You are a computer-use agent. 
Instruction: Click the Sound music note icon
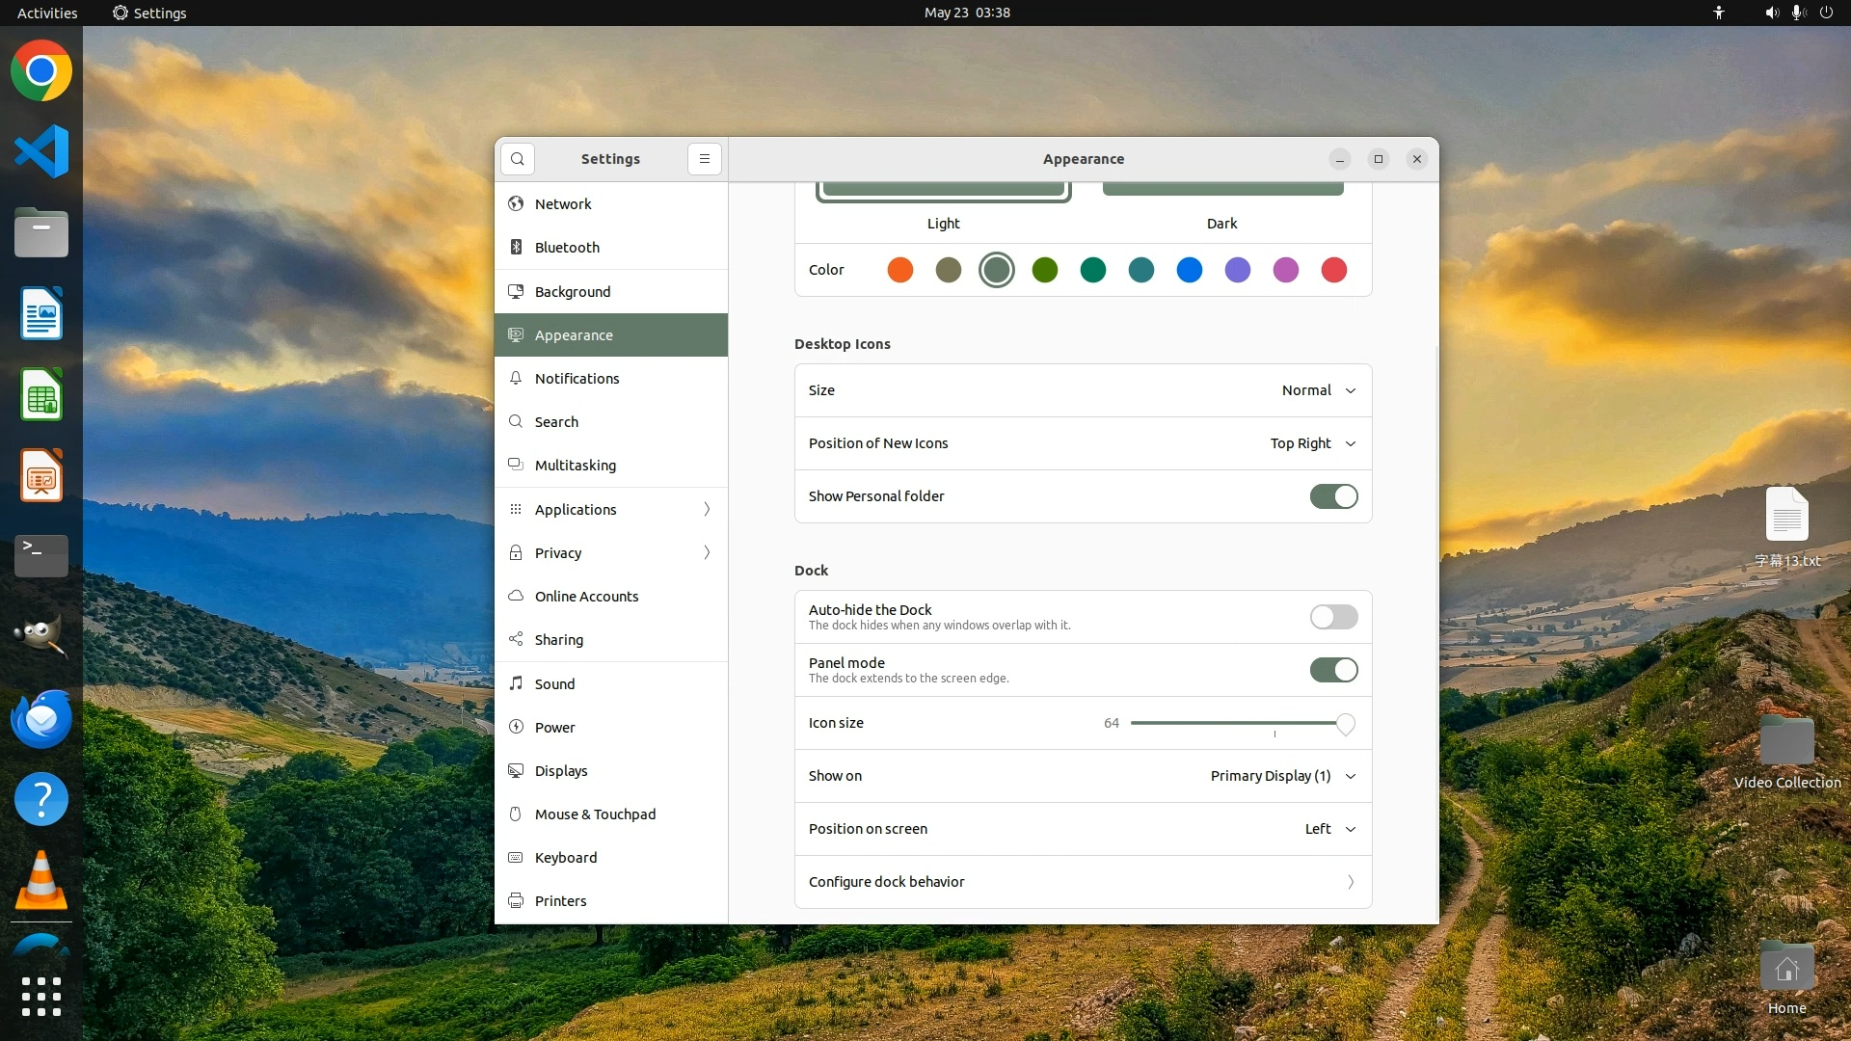click(x=516, y=683)
